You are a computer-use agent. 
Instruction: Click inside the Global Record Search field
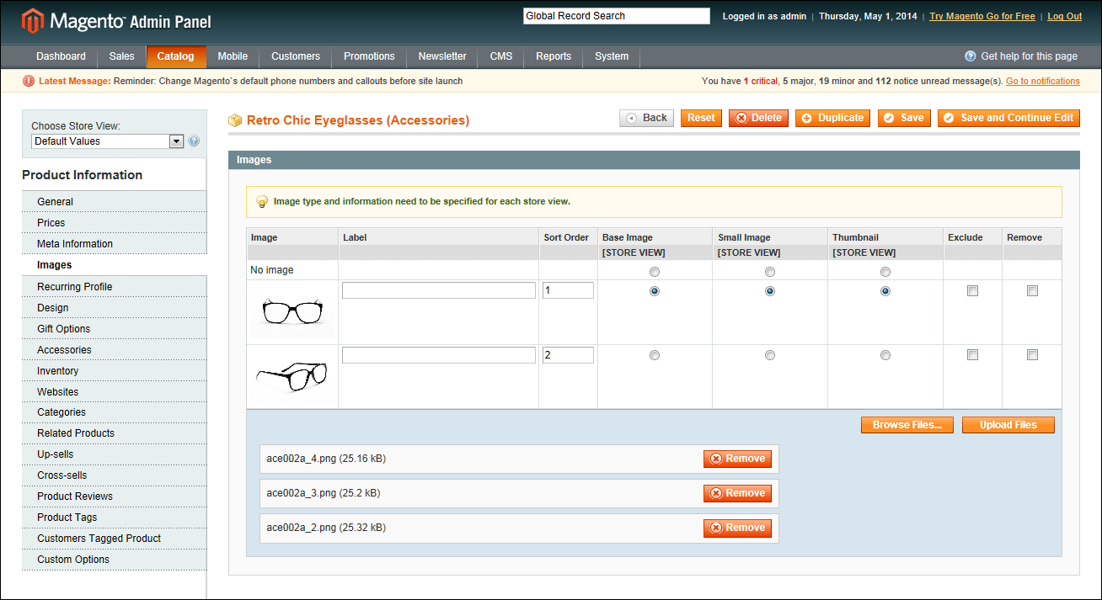tap(616, 15)
